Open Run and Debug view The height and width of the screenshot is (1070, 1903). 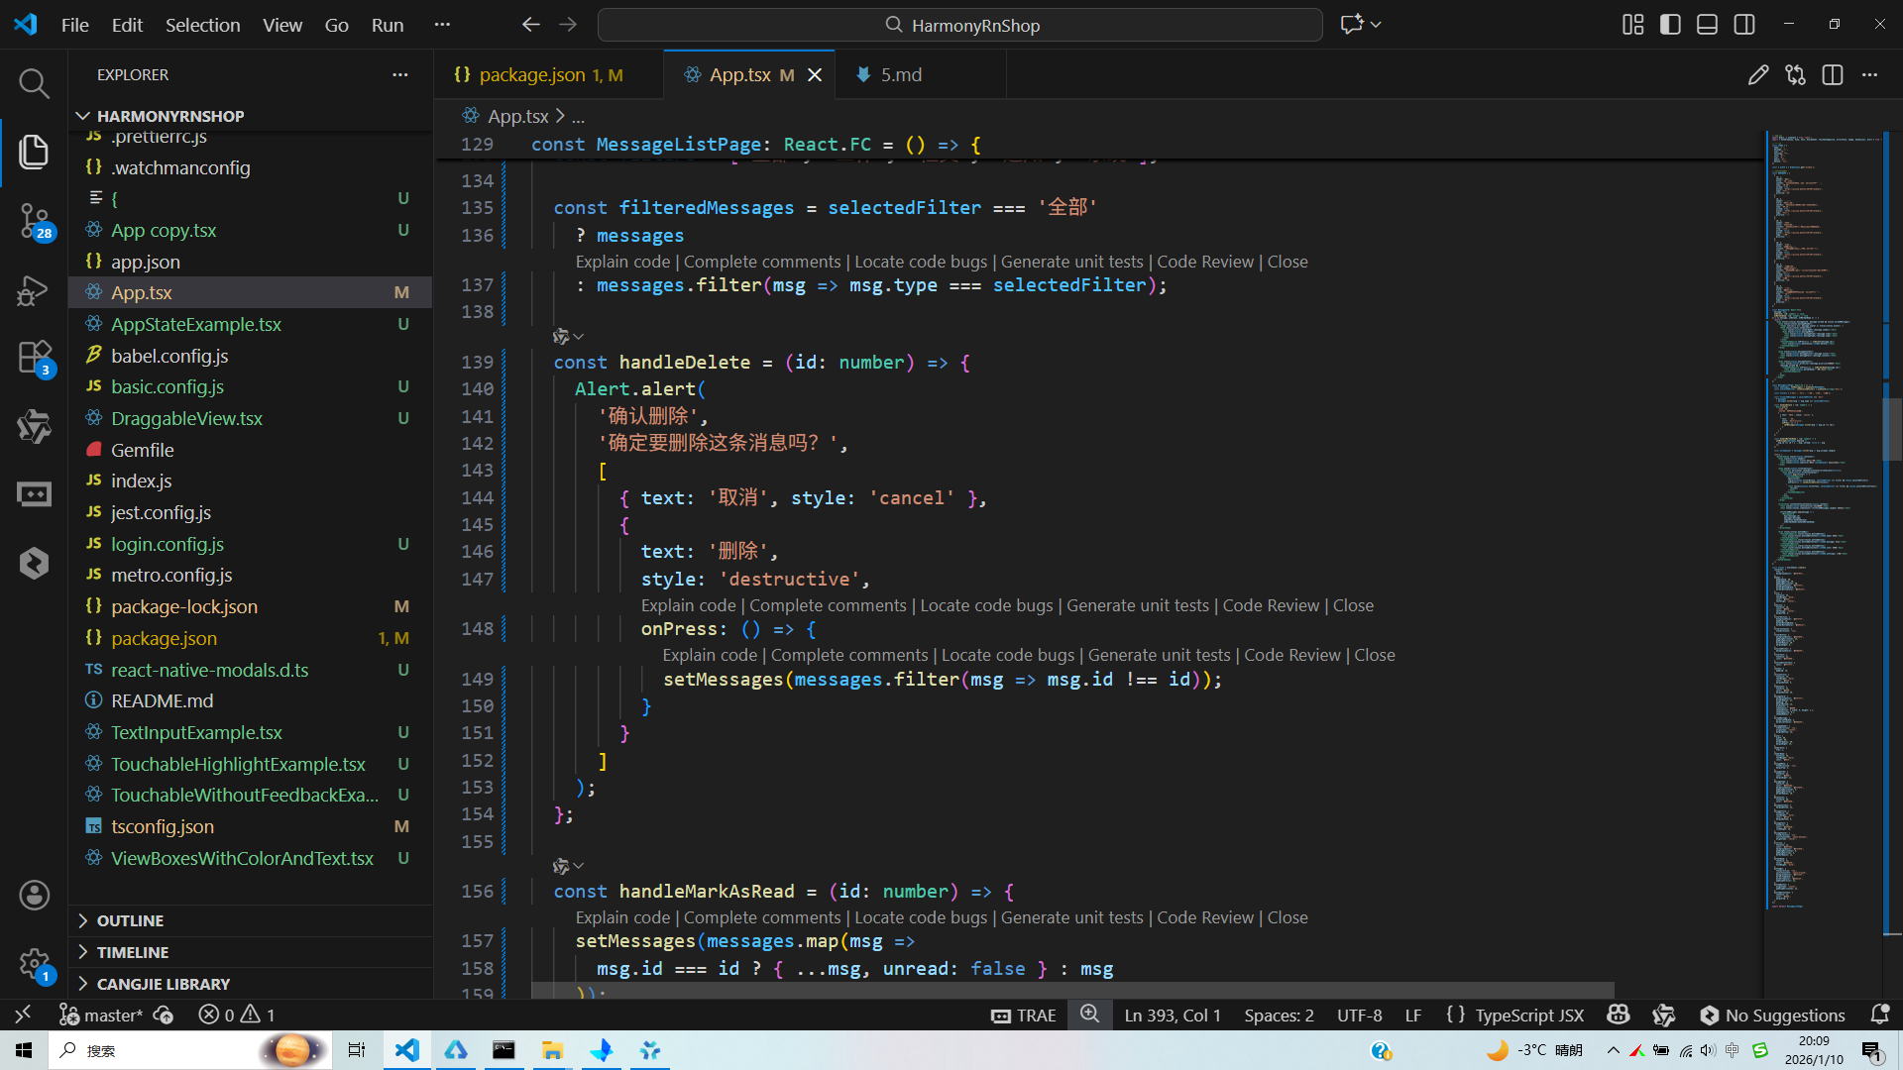pyautogui.click(x=34, y=290)
